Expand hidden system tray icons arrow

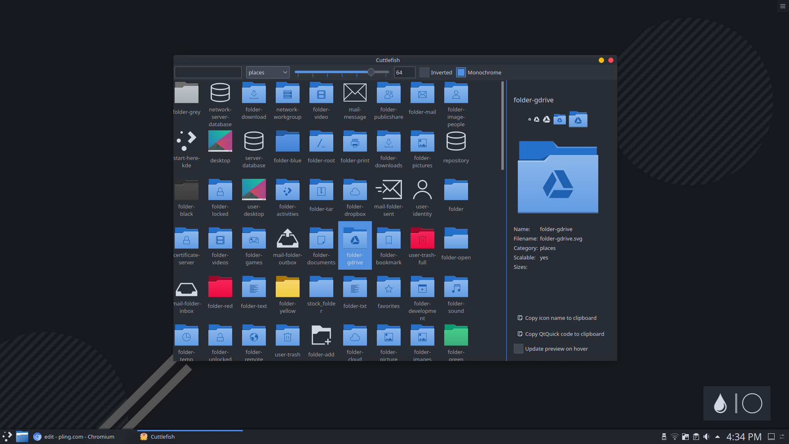coord(717,437)
